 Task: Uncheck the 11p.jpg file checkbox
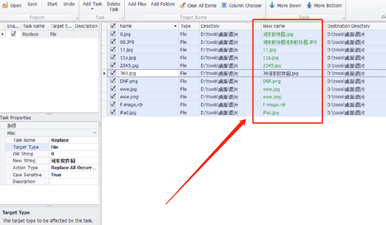click(x=113, y=57)
